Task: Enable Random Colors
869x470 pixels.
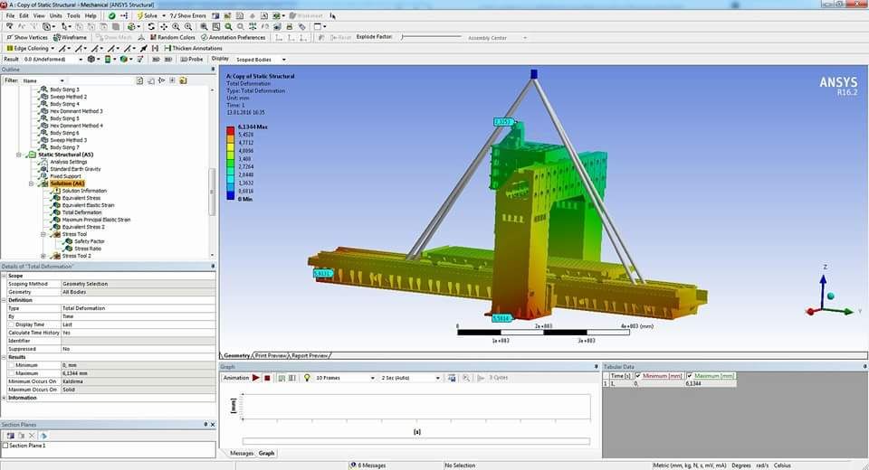Action: point(172,37)
